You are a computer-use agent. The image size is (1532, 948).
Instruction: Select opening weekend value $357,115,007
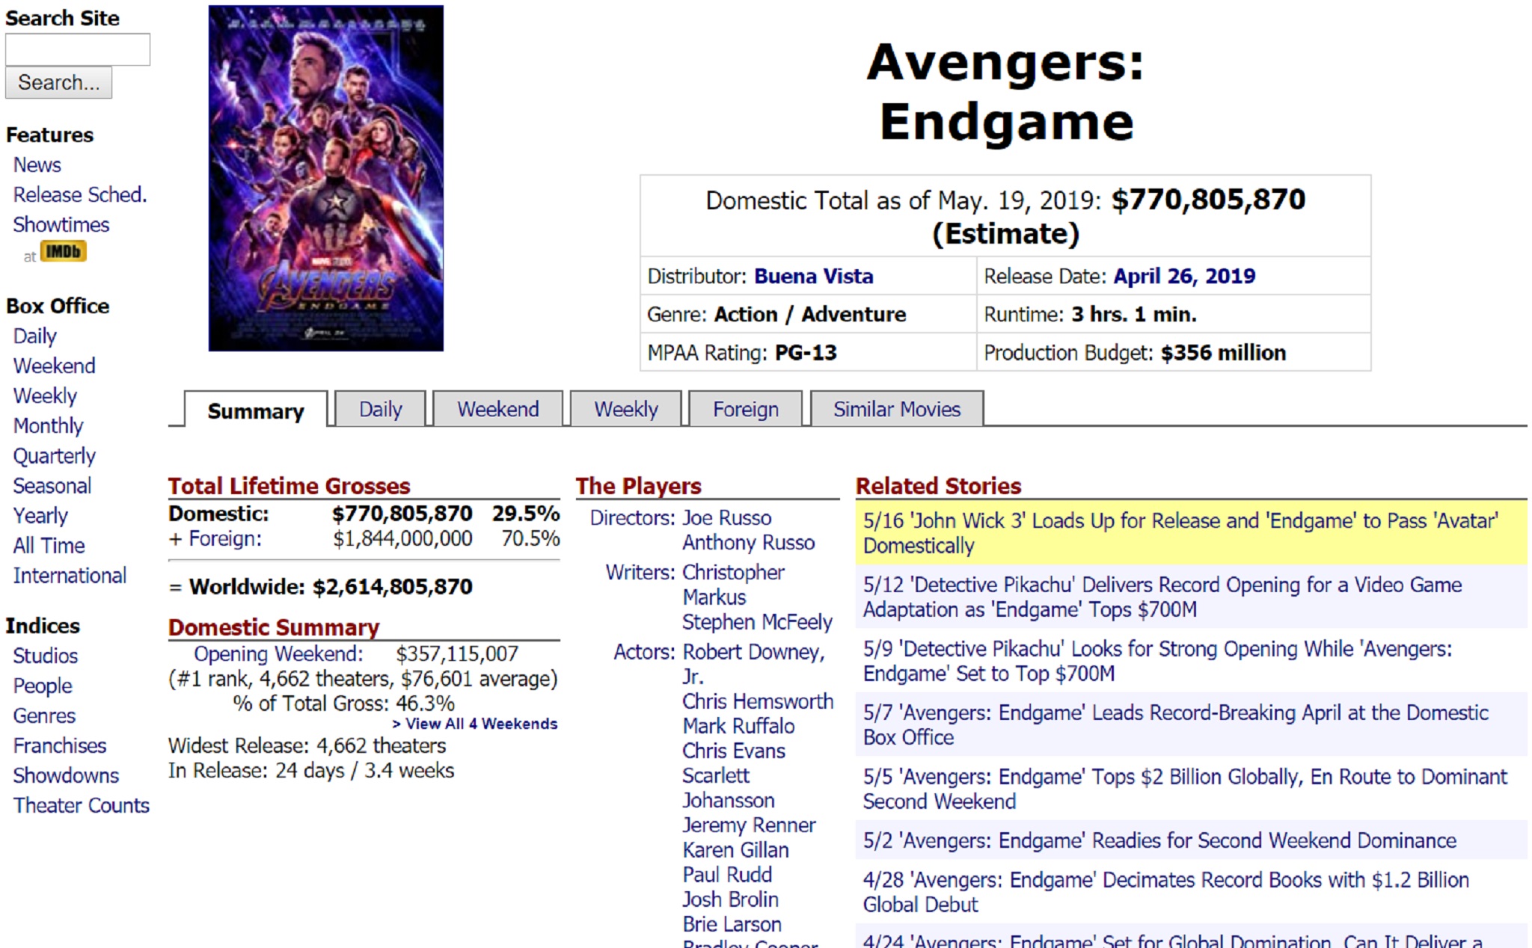coord(457,653)
